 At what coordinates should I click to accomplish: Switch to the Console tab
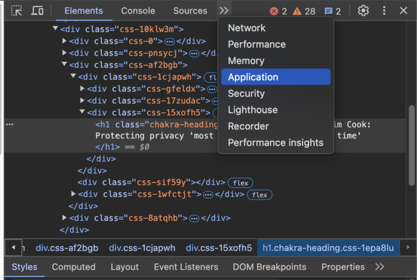pos(138,11)
